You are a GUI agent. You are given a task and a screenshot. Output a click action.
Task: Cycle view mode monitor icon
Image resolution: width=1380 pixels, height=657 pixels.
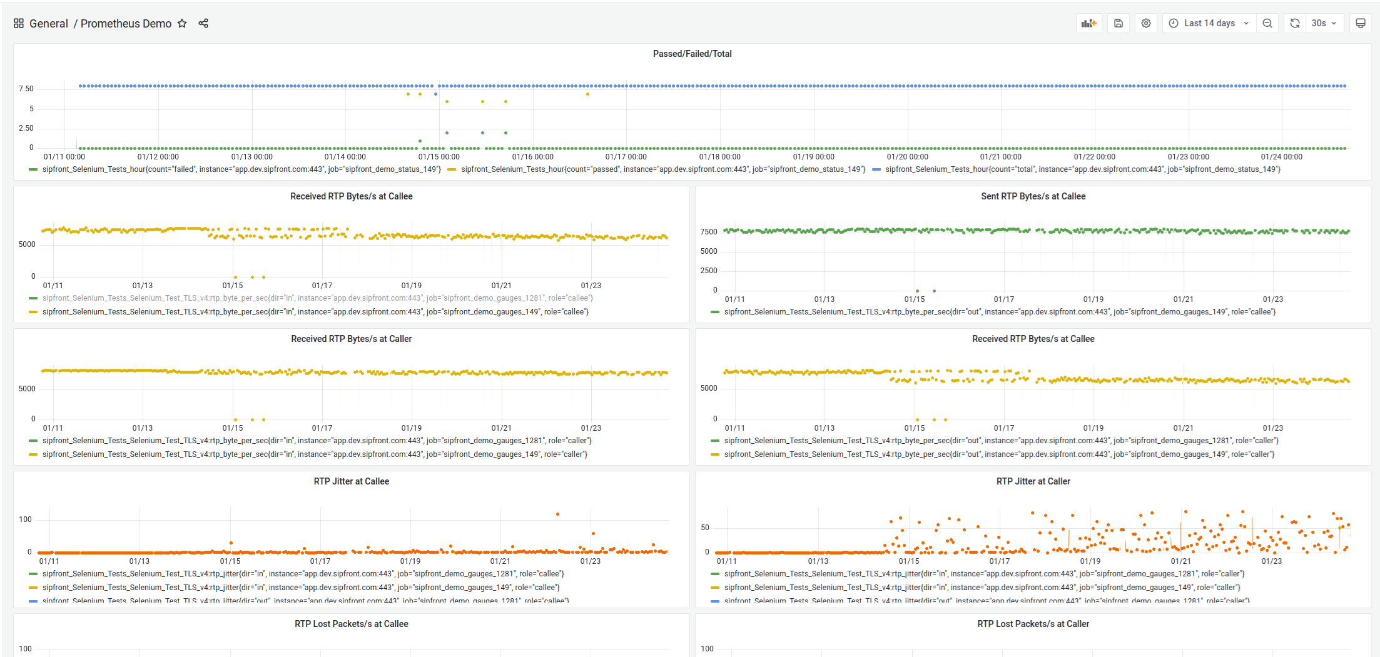(x=1361, y=23)
